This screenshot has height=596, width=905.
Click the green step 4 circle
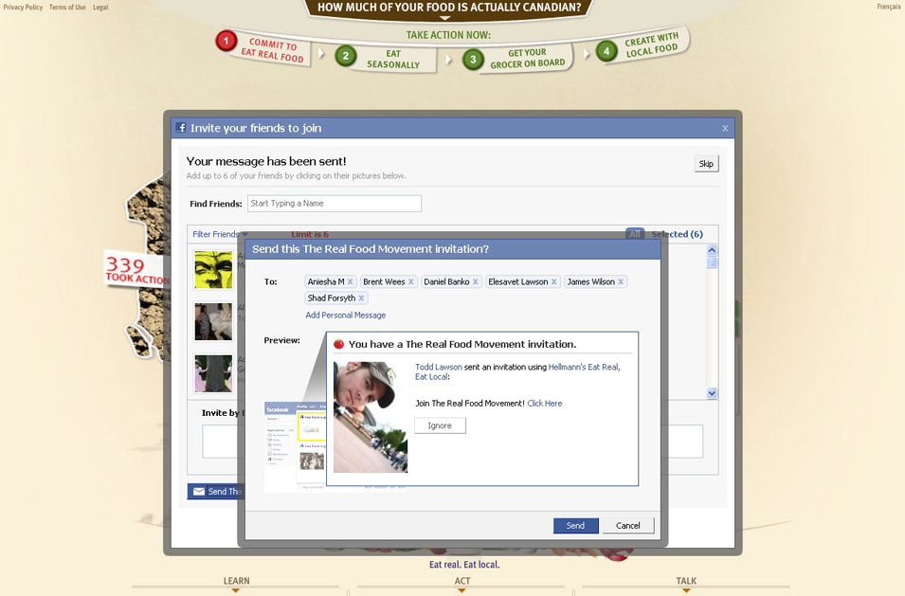tap(606, 51)
